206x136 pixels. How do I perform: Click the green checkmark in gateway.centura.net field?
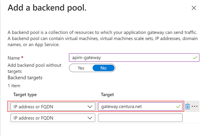point(178,106)
